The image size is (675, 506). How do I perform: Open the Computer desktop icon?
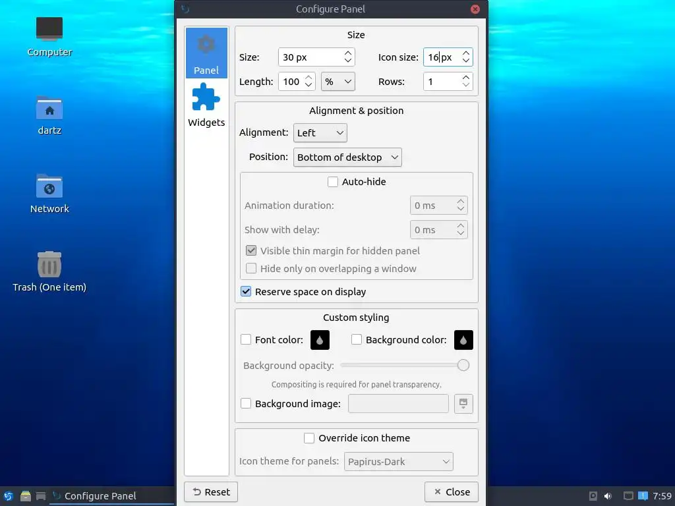pyautogui.click(x=49, y=37)
